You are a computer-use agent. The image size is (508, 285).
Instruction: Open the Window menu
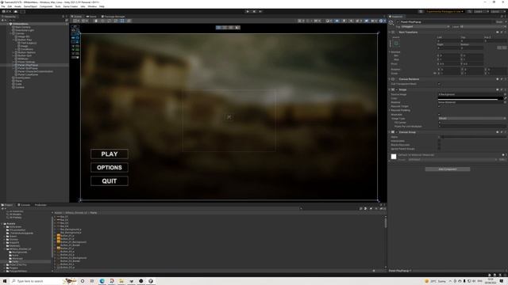coord(92,6)
